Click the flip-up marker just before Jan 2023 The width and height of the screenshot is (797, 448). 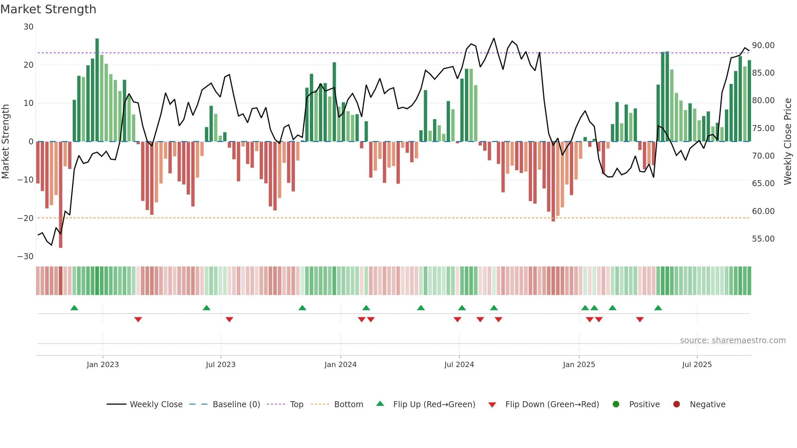[x=74, y=308]
